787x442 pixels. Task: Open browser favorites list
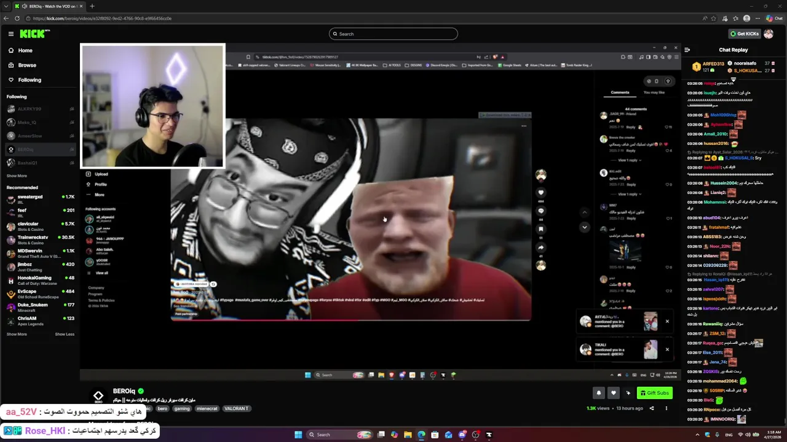pyautogui.click(x=736, y=18)
